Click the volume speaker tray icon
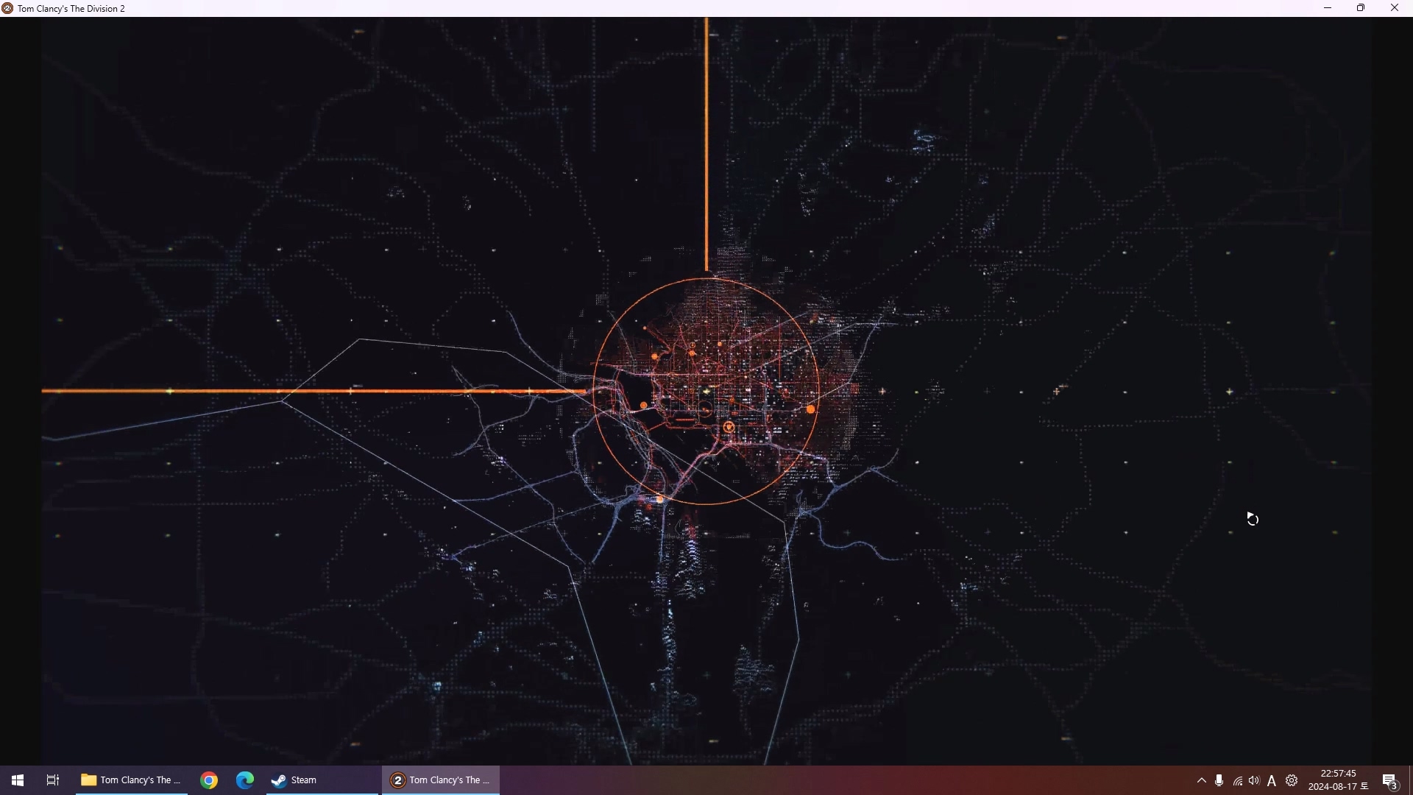 [1254, 780]
